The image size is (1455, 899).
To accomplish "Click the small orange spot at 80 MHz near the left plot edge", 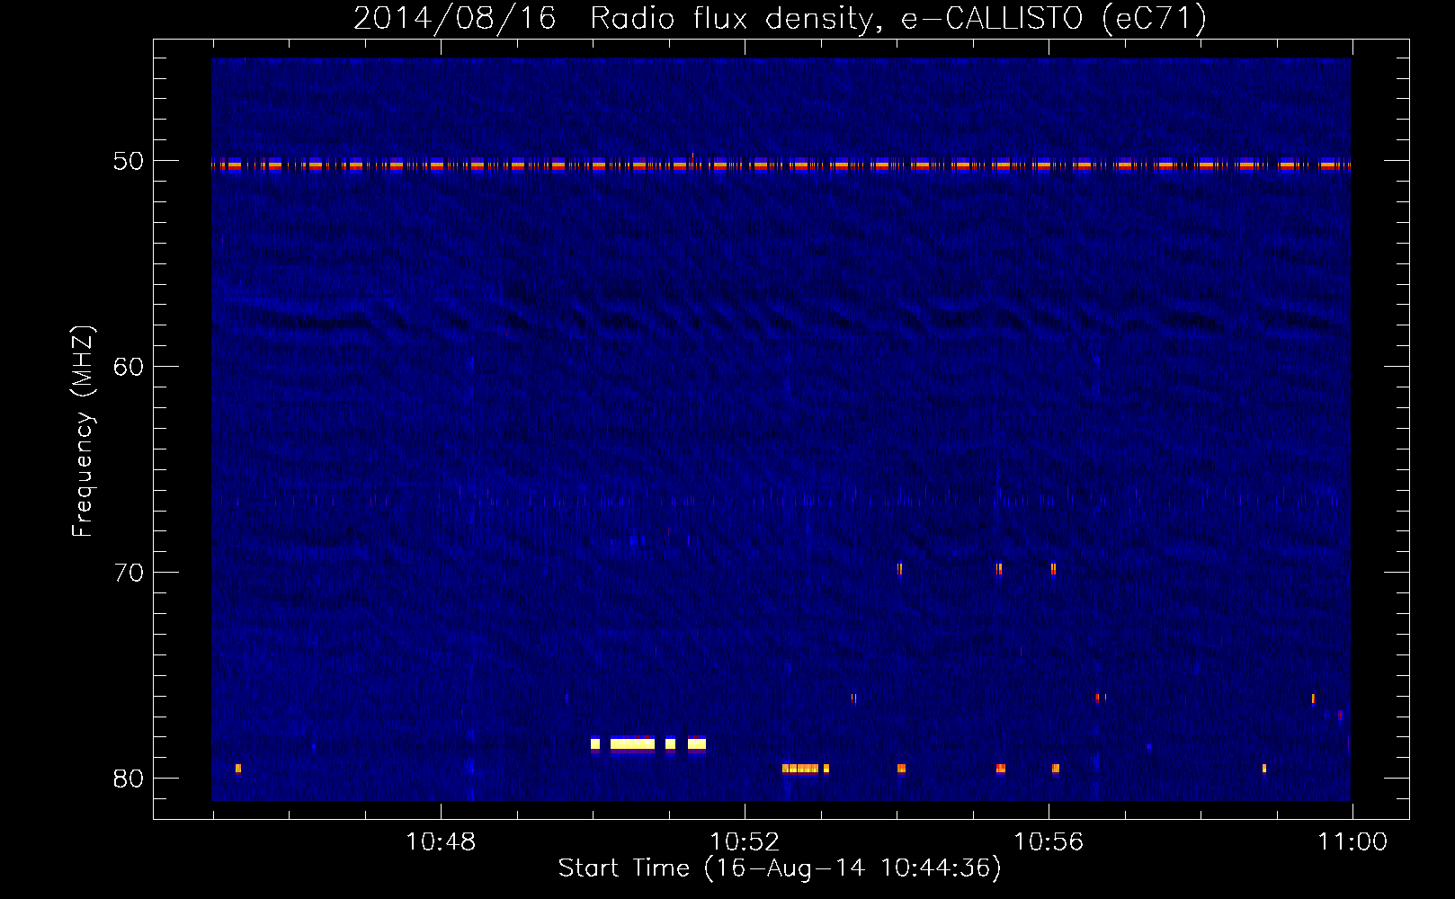I will tap(238, 769).
